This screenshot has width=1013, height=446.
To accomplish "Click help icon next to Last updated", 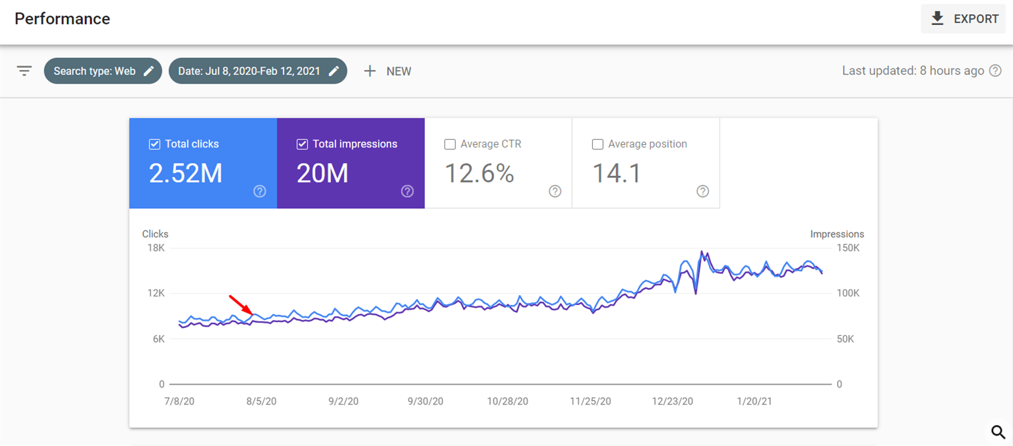I will pyautogui.click(x=995, y=71).
